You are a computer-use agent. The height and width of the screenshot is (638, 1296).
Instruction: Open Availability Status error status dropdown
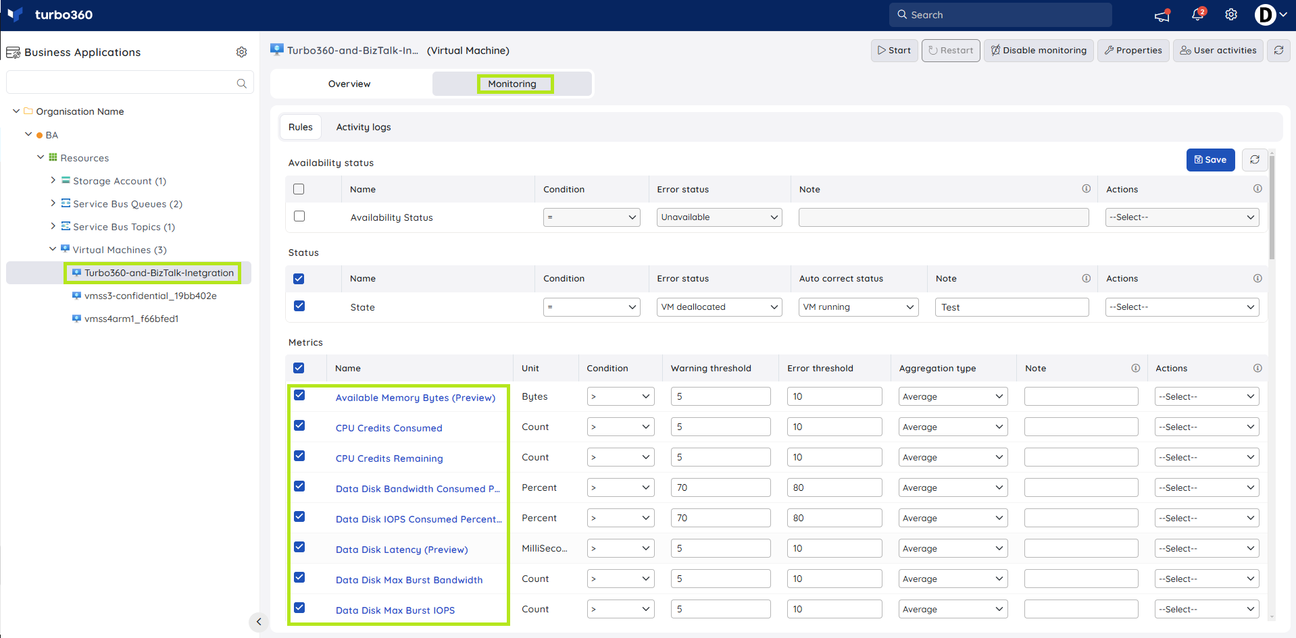coord(719,217)
